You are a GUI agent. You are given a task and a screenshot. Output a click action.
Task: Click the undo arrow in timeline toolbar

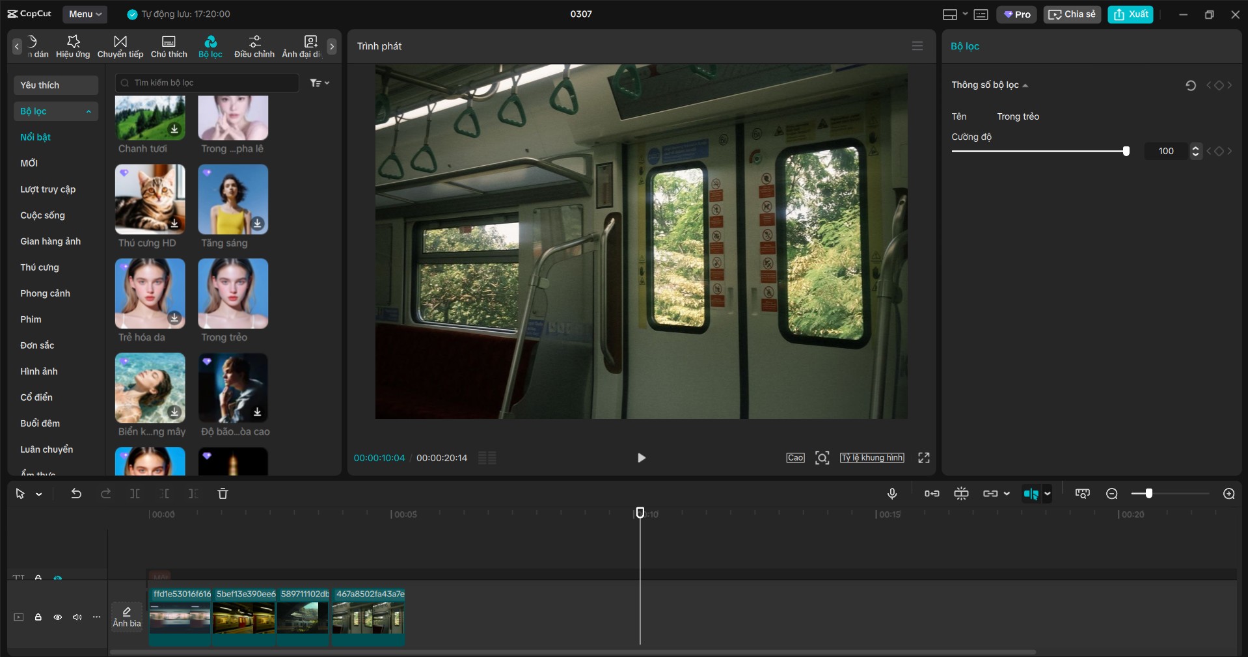tap(76, 494)
